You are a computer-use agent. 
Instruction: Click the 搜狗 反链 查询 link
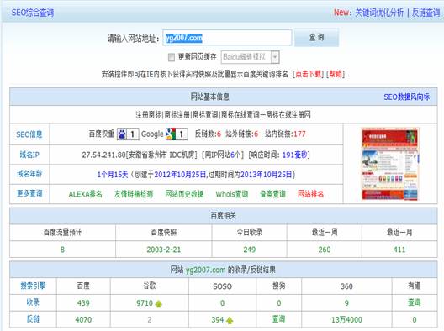pos(278,319)
